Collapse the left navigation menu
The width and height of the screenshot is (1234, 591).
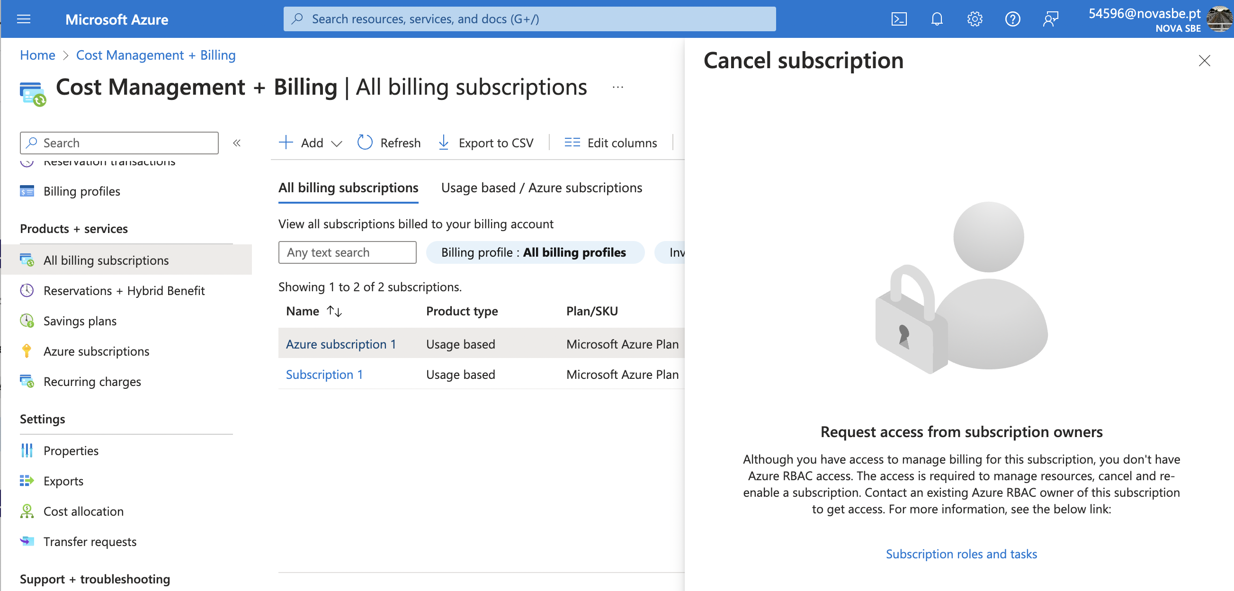point(237,143)
